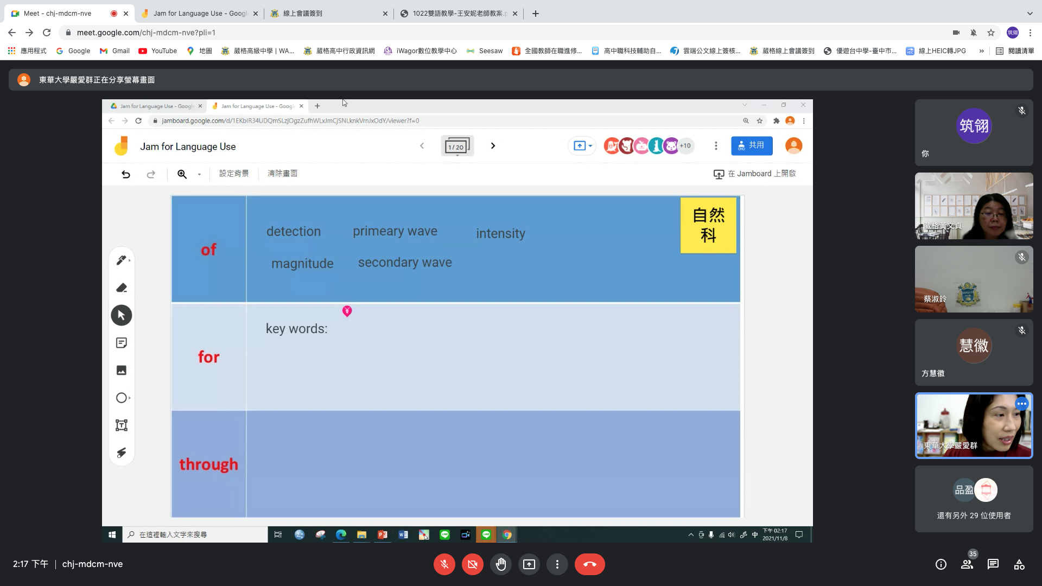Open Meet more options menu
Viewport: 1042px width, 586px height.
(557, 564)
